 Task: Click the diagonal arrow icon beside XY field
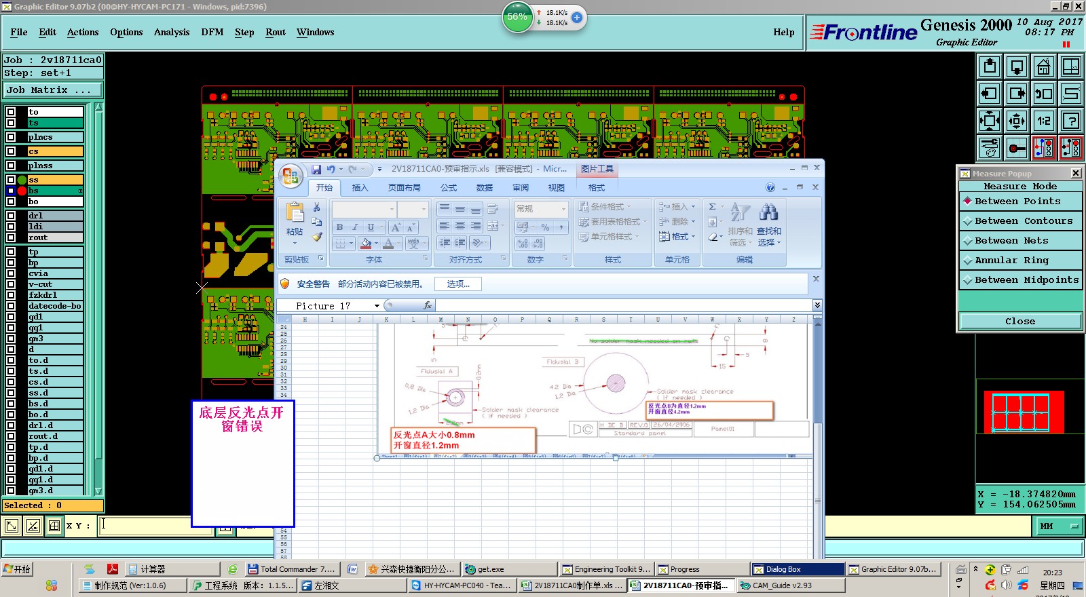12,526
